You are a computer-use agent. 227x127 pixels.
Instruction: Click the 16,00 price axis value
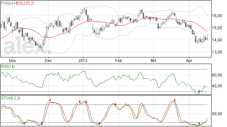click(217, 16)
